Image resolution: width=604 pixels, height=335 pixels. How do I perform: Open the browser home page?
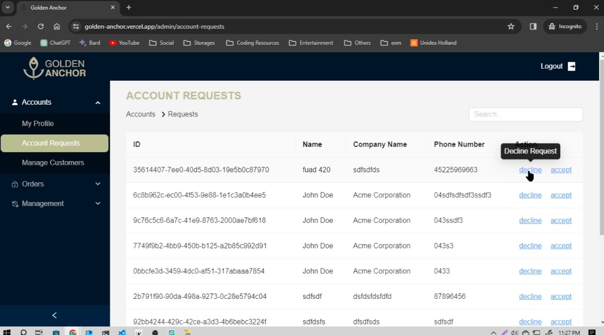tap(57, 27)
